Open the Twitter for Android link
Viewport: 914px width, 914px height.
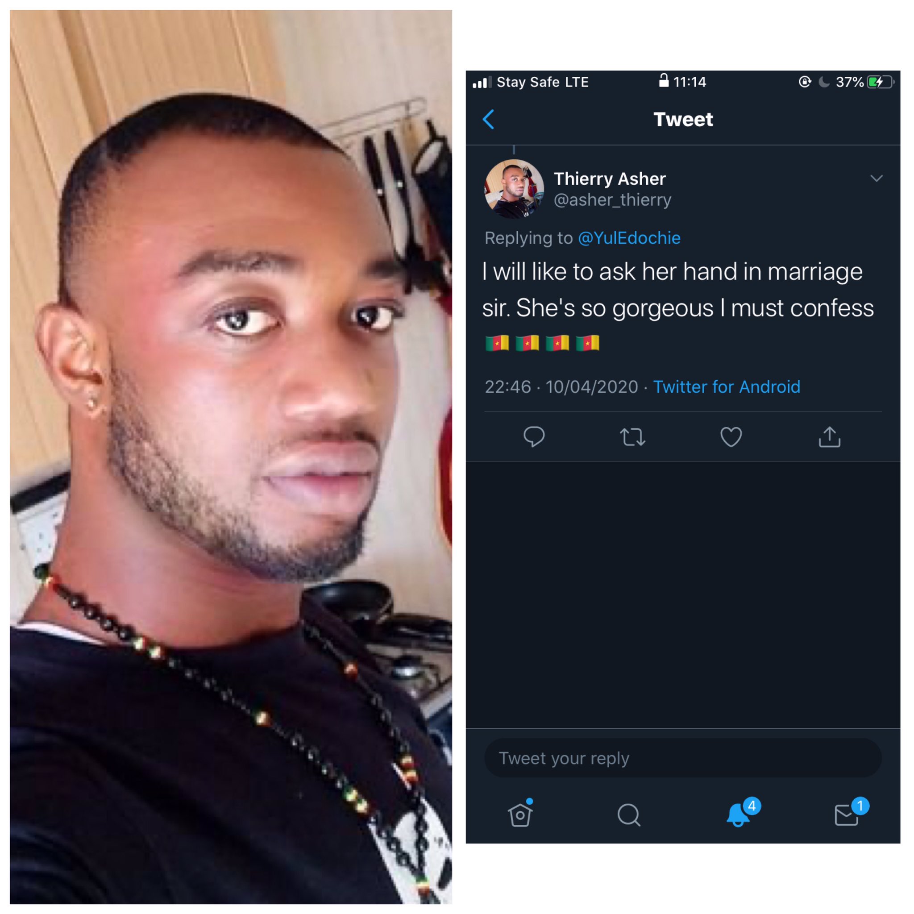727,387
